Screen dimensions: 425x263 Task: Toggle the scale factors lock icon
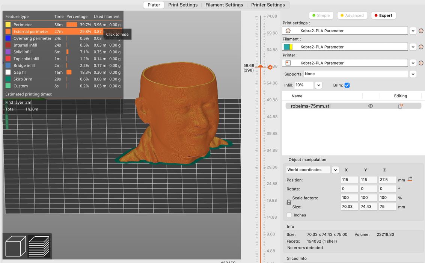(289, 202)
